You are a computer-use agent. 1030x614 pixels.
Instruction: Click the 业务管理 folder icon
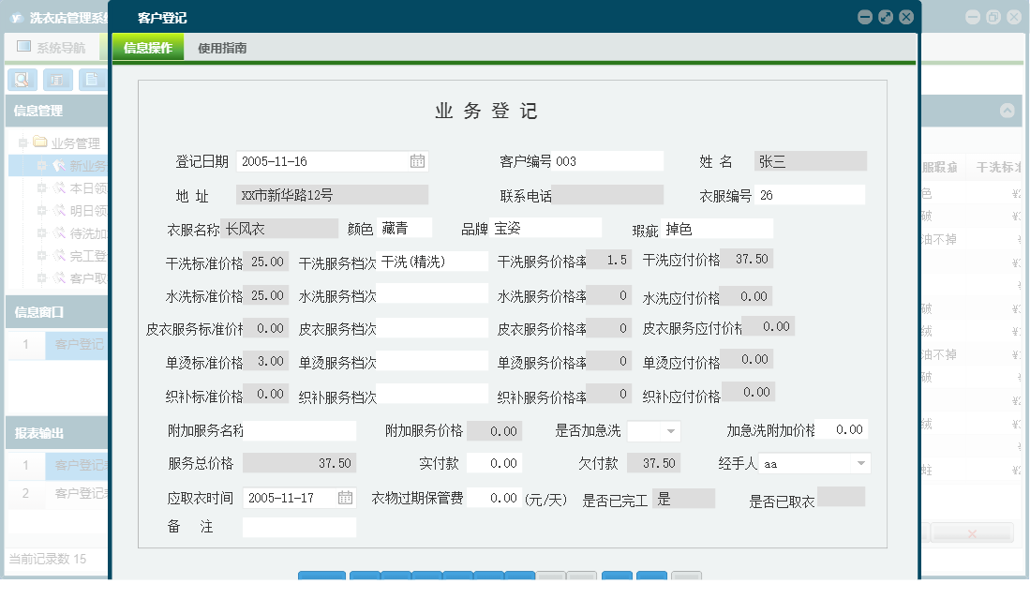pyautogui.click(x=37, y=142)
